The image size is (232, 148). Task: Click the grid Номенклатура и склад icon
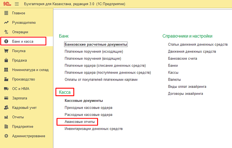click(6, 70)
